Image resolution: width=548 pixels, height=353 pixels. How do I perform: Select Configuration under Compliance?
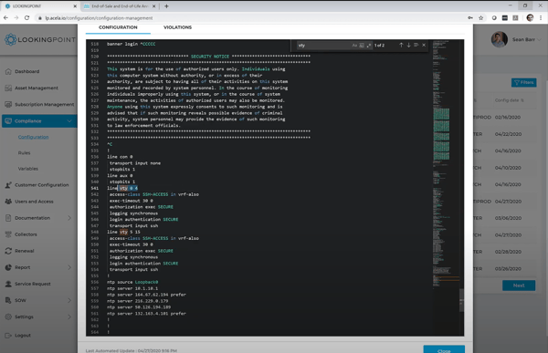click(33, 137)
